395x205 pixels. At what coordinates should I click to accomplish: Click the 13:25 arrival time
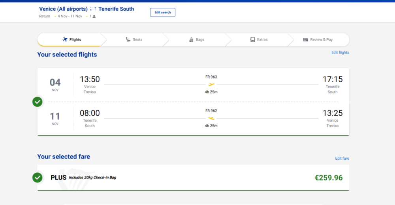333,113
